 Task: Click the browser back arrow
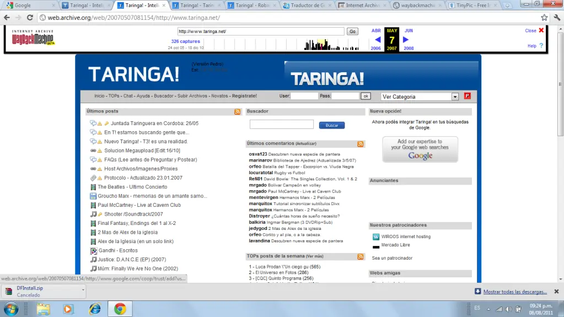[x=7, y=17]
